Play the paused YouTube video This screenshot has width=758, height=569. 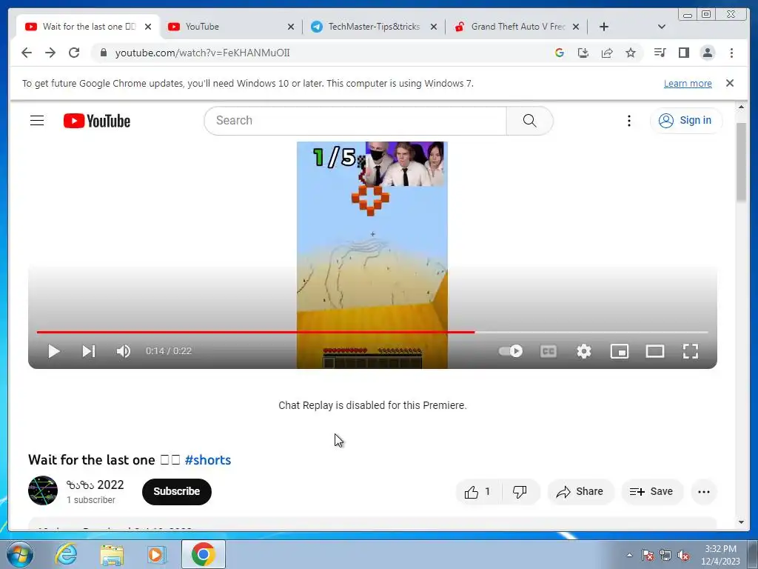coord(53,351)
